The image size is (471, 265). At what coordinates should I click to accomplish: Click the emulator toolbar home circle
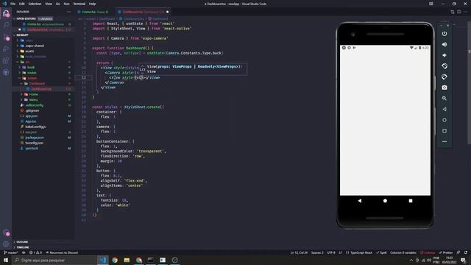tap(445, 120)
